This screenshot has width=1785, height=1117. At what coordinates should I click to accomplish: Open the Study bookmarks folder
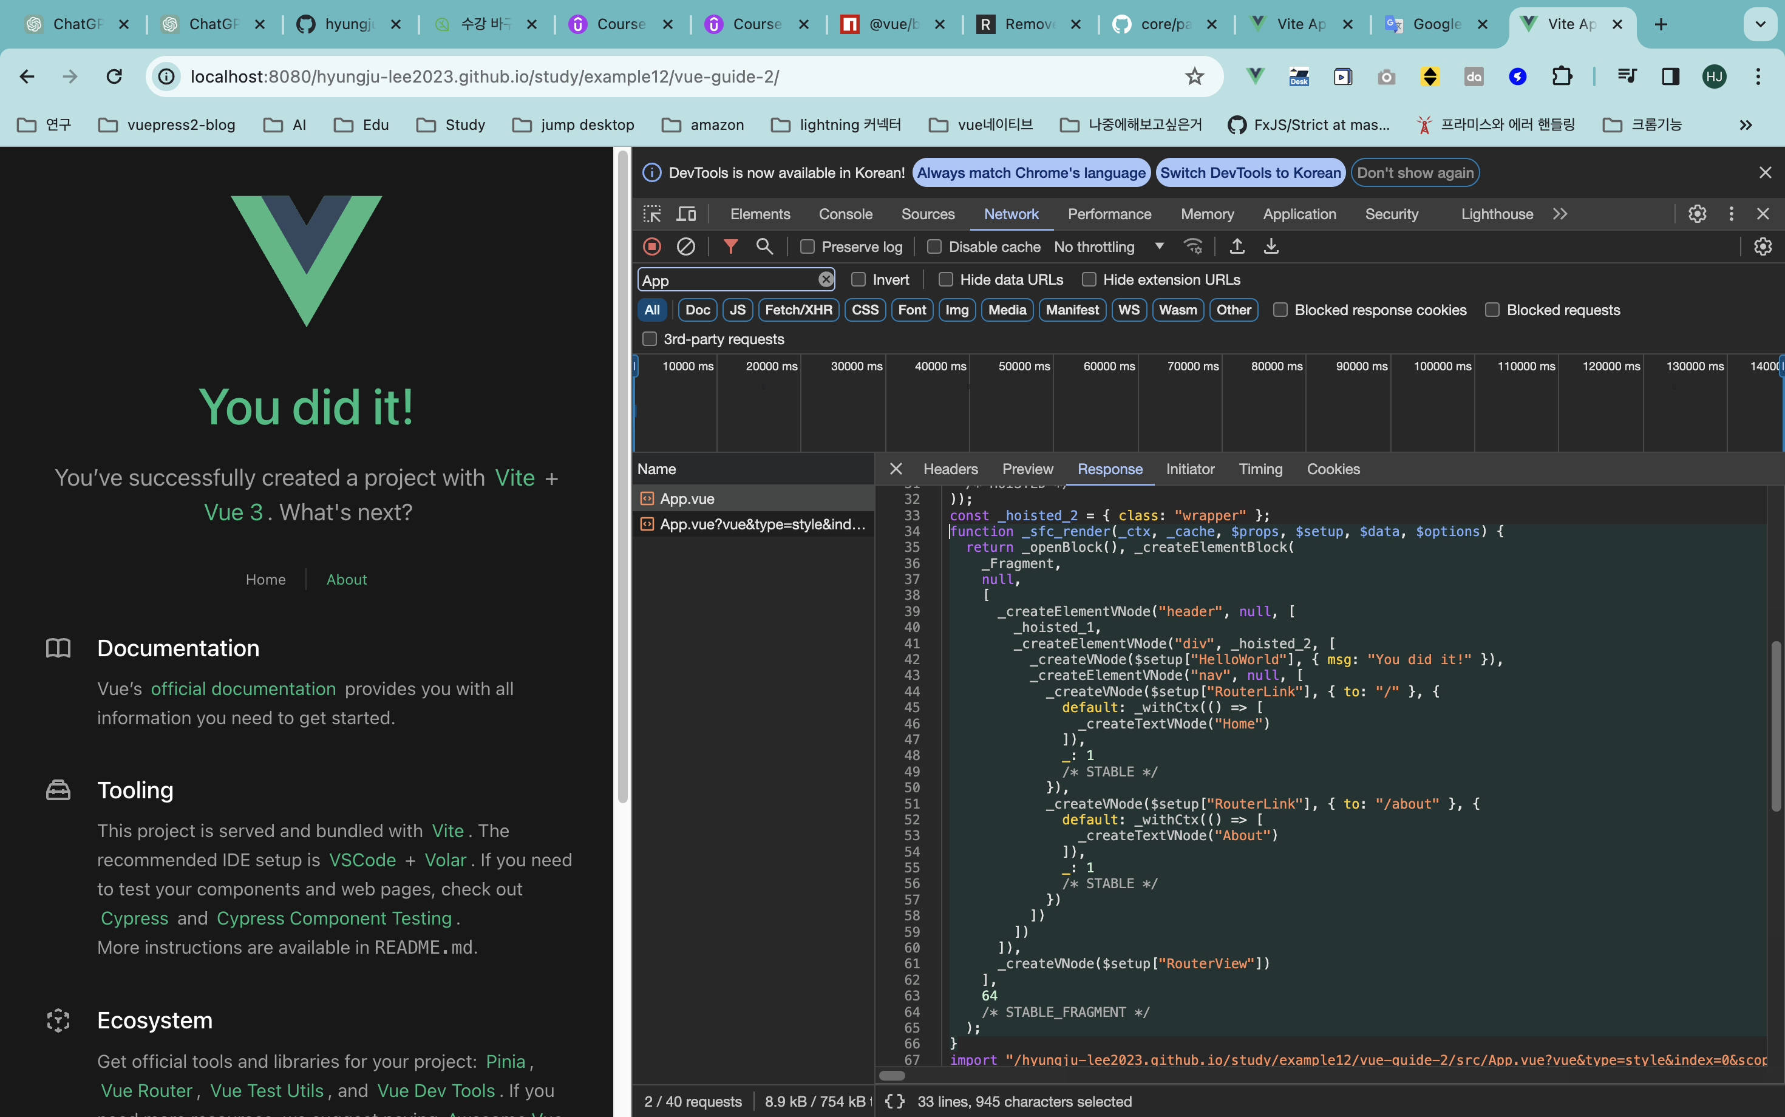coord(450,125)
